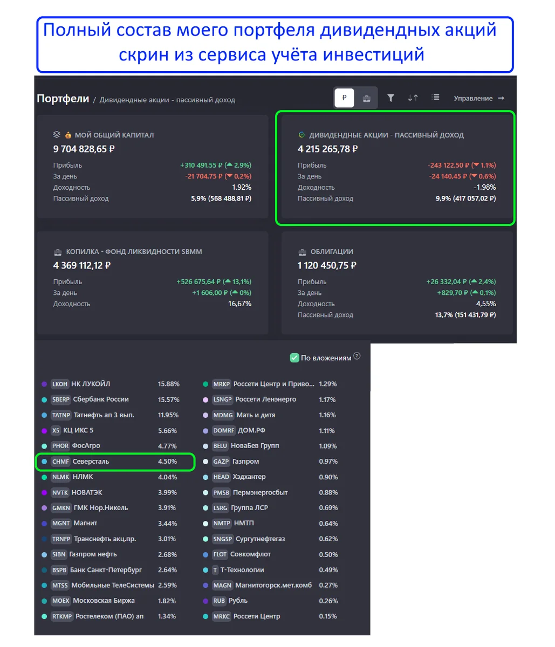
Task: Click SNGSP Сургутнефтегаз row
Action: pos(271,539)
